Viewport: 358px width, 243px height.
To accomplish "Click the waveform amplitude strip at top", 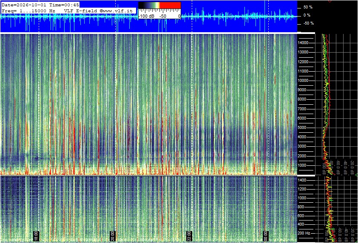I will pyautogui.click(x=149, y=17).
